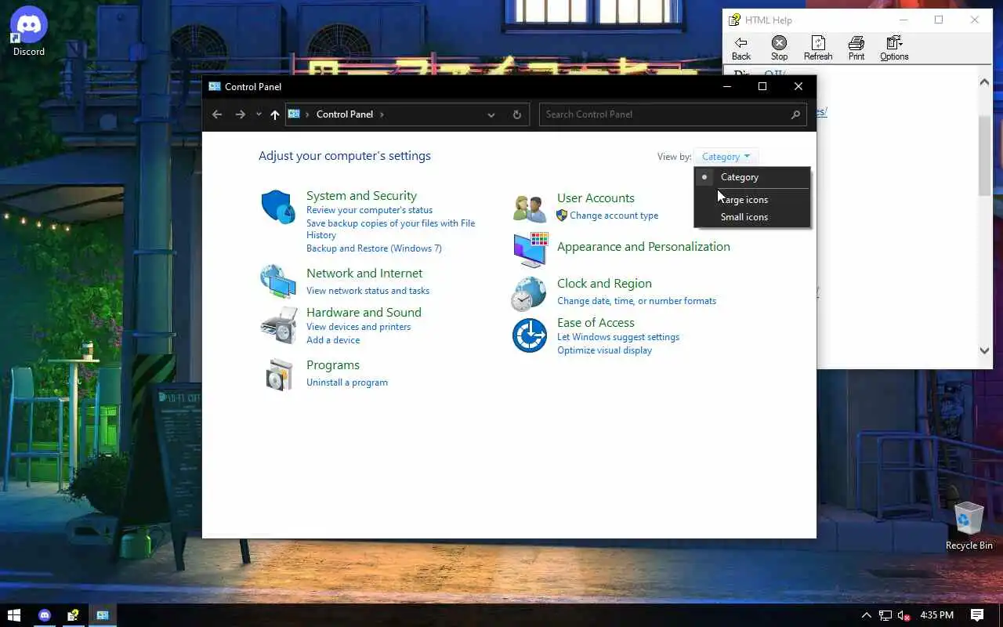Click the taskbar clock showing 4:35 PM
Image resolution: width=1003 pixels, height=627 pixels.
pos(936,615)
